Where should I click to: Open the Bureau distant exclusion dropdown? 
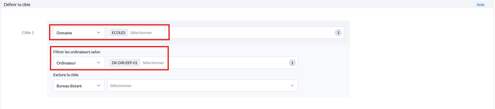click(79, 86)
